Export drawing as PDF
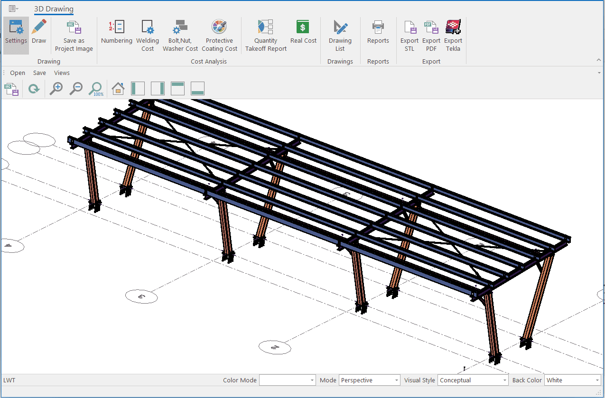Viewport: 605px width, 398px height. pyautogui.click(x=431, y=36)
